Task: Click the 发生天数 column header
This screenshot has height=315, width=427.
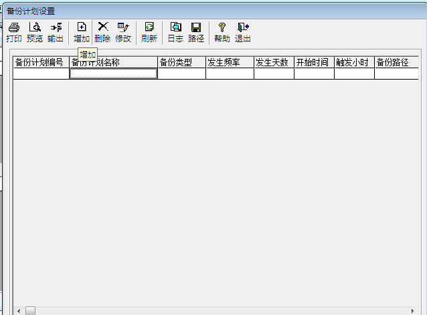Action: pos(274,62)
